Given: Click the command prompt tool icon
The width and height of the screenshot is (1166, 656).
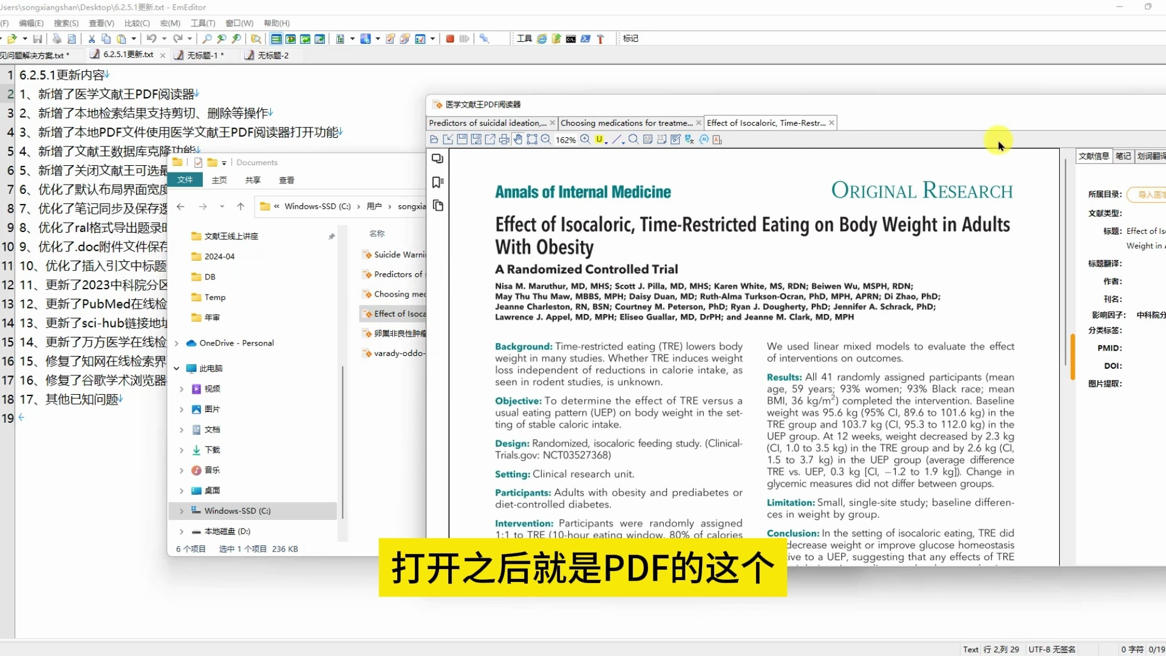Looking at the screenshot, I should point(571,39).
